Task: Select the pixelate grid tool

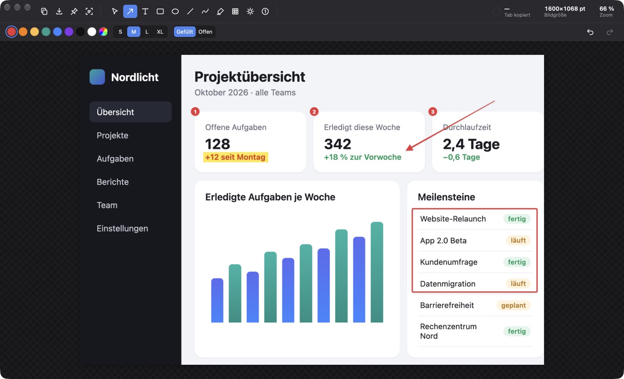Action: [235, 12]
